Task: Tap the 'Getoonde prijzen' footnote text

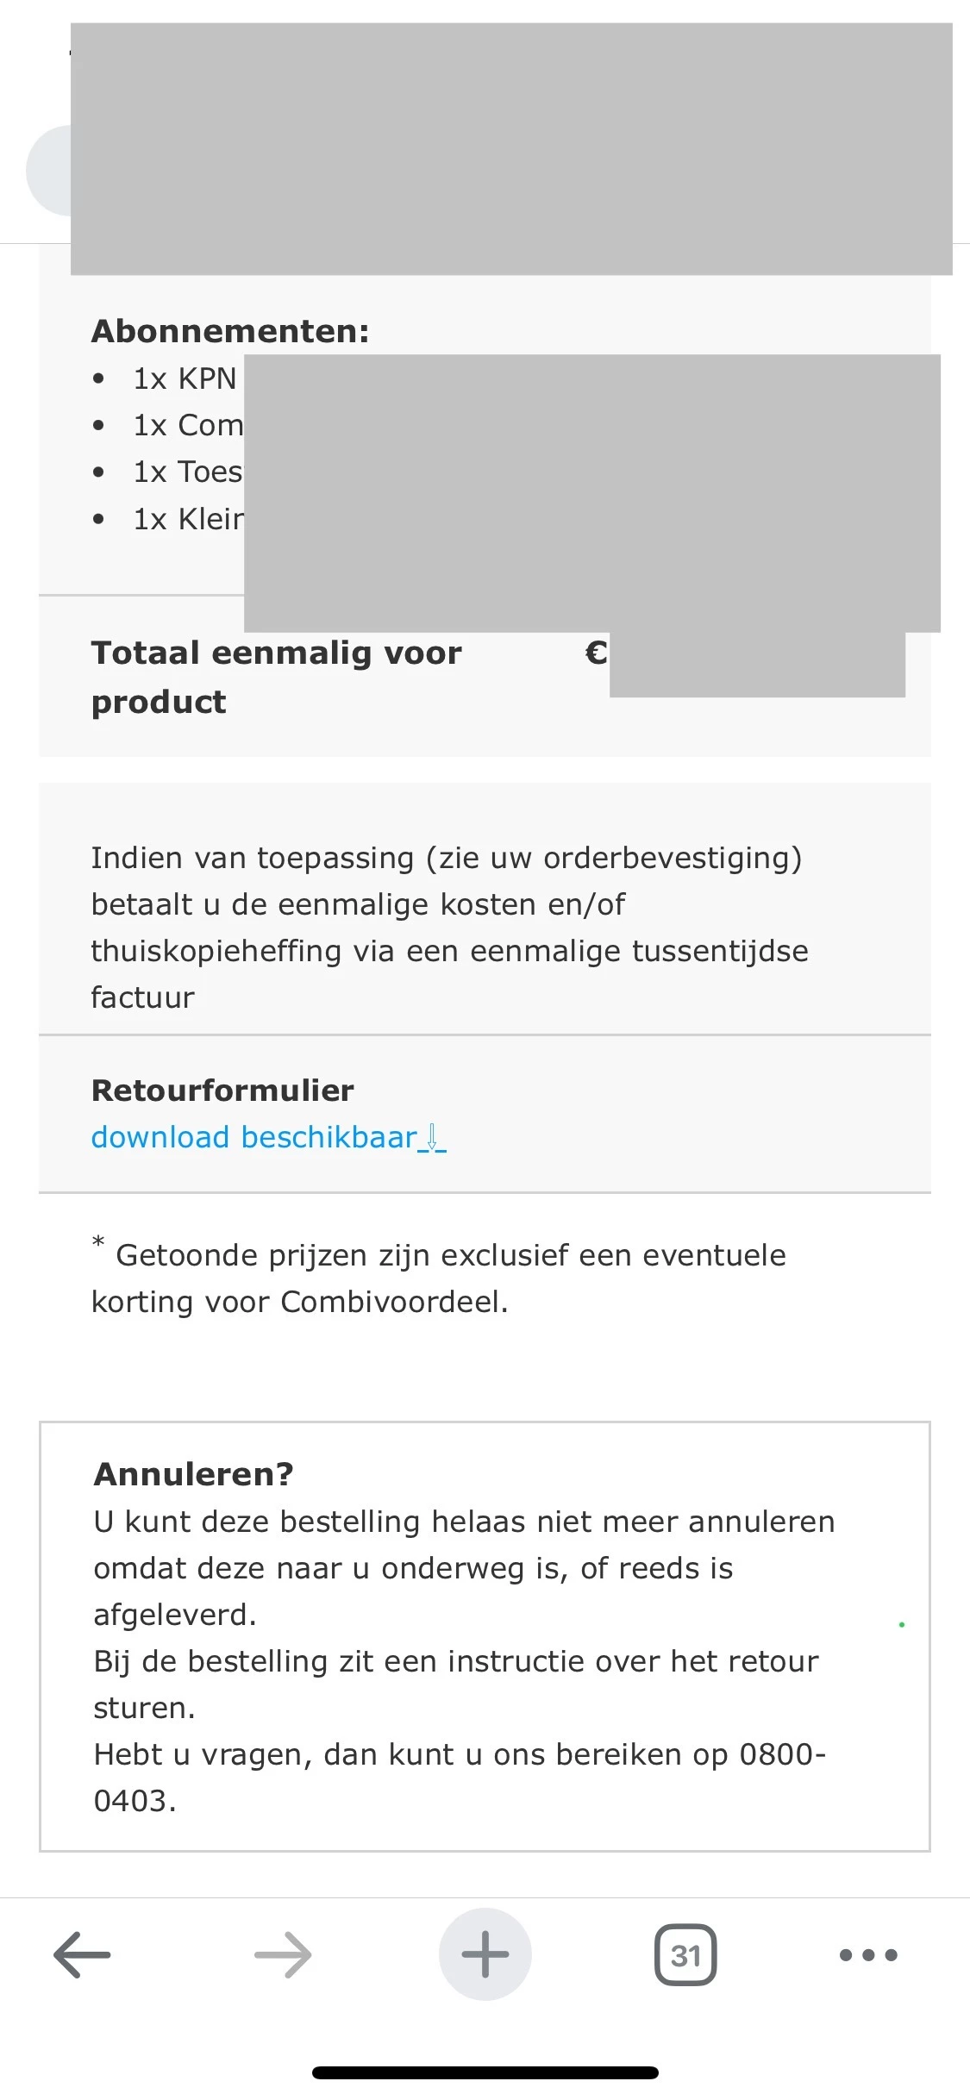Action: pos(440,1278)
